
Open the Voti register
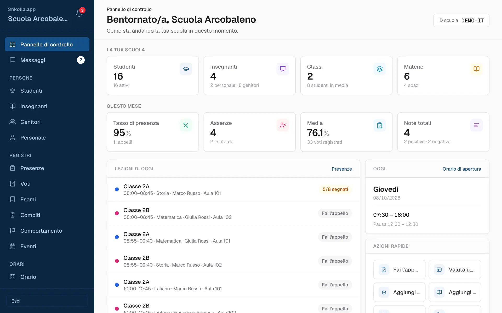pos(47,184)
